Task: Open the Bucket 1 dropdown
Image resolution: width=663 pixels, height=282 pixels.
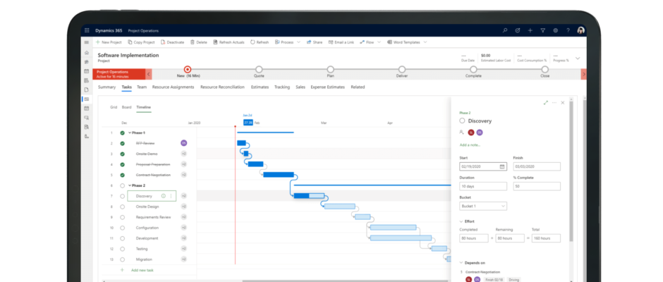Action: click(x=483, y=206)
